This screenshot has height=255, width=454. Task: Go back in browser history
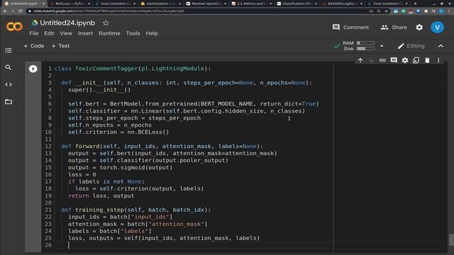point(5,11)
